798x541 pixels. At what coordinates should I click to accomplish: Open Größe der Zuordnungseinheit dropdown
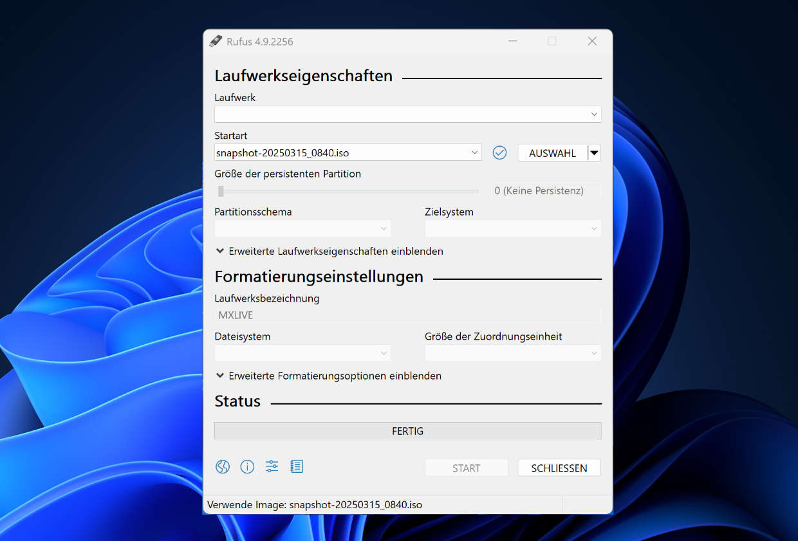tap(513, 353)
